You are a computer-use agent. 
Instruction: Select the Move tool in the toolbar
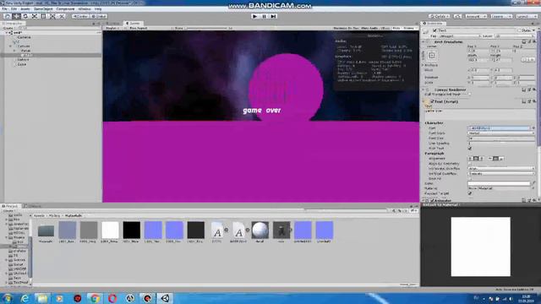point(16,16)
